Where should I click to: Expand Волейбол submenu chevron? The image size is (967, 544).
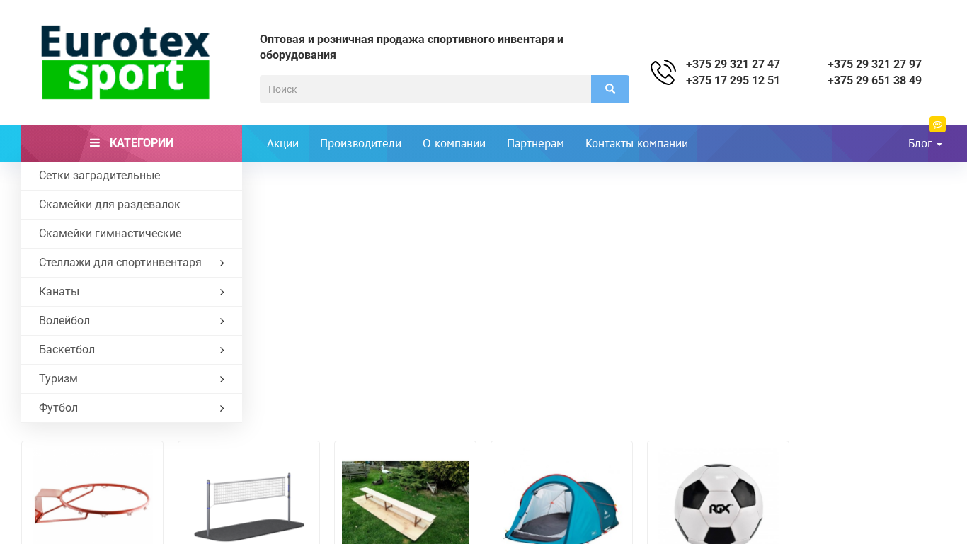222,322
